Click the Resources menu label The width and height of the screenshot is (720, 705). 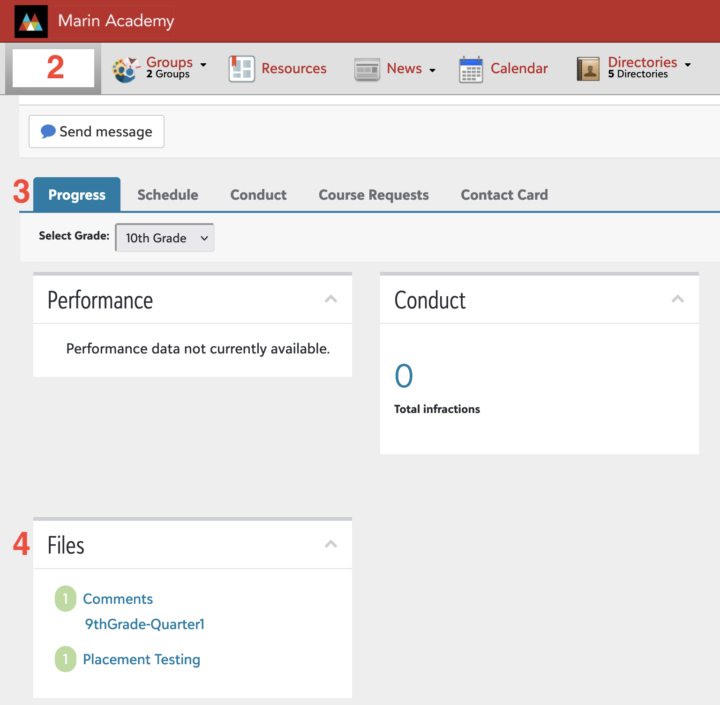pos(294,68)
